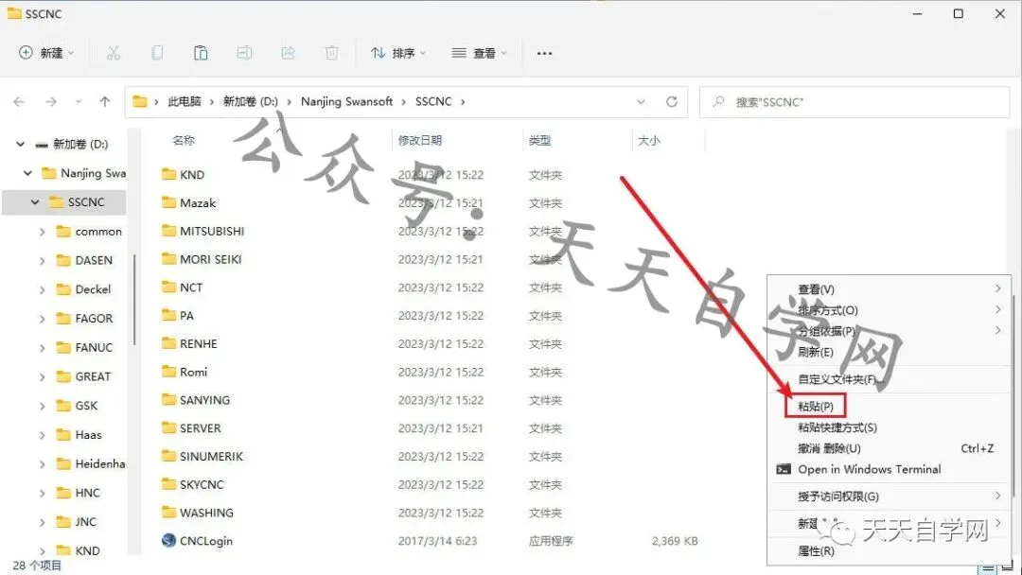Click Nanjing Swansoft in address breadcrumb
The height and width of the screenshot is (575, 1022).
(346, 101)
